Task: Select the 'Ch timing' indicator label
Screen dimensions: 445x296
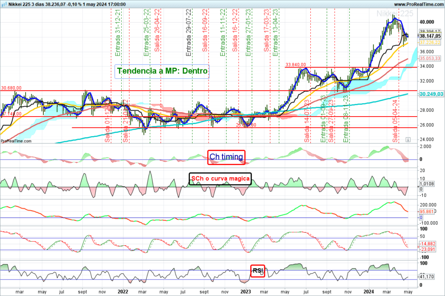Action: point(226,157)
